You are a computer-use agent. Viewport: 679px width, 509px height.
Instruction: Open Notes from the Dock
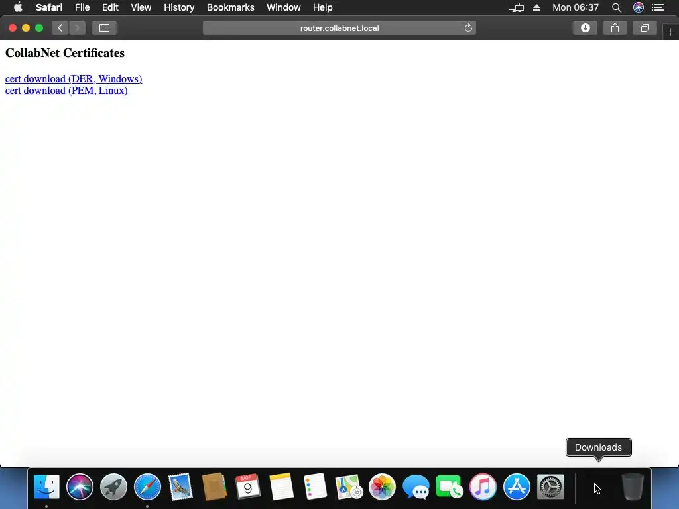[281, 487]
